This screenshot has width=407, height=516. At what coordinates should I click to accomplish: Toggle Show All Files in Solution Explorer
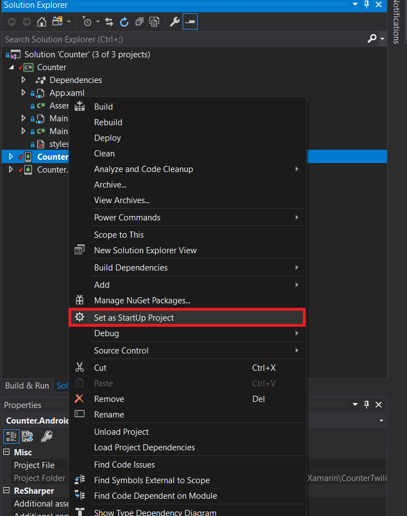point(154,22)
